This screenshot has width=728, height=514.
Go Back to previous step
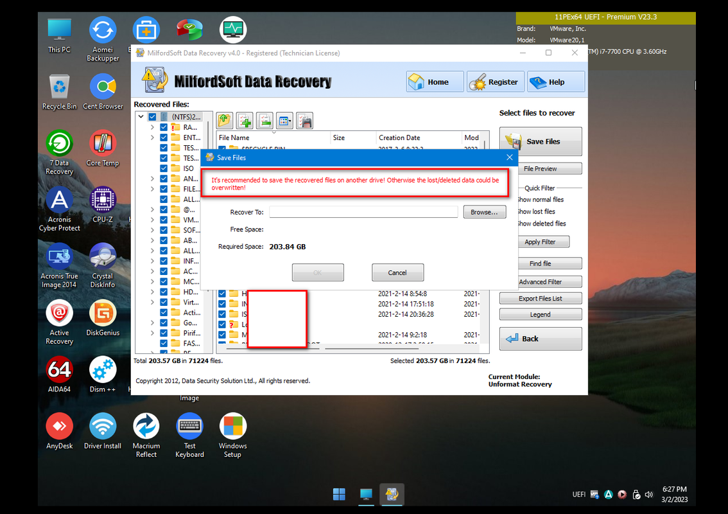[x=541, y=339]
